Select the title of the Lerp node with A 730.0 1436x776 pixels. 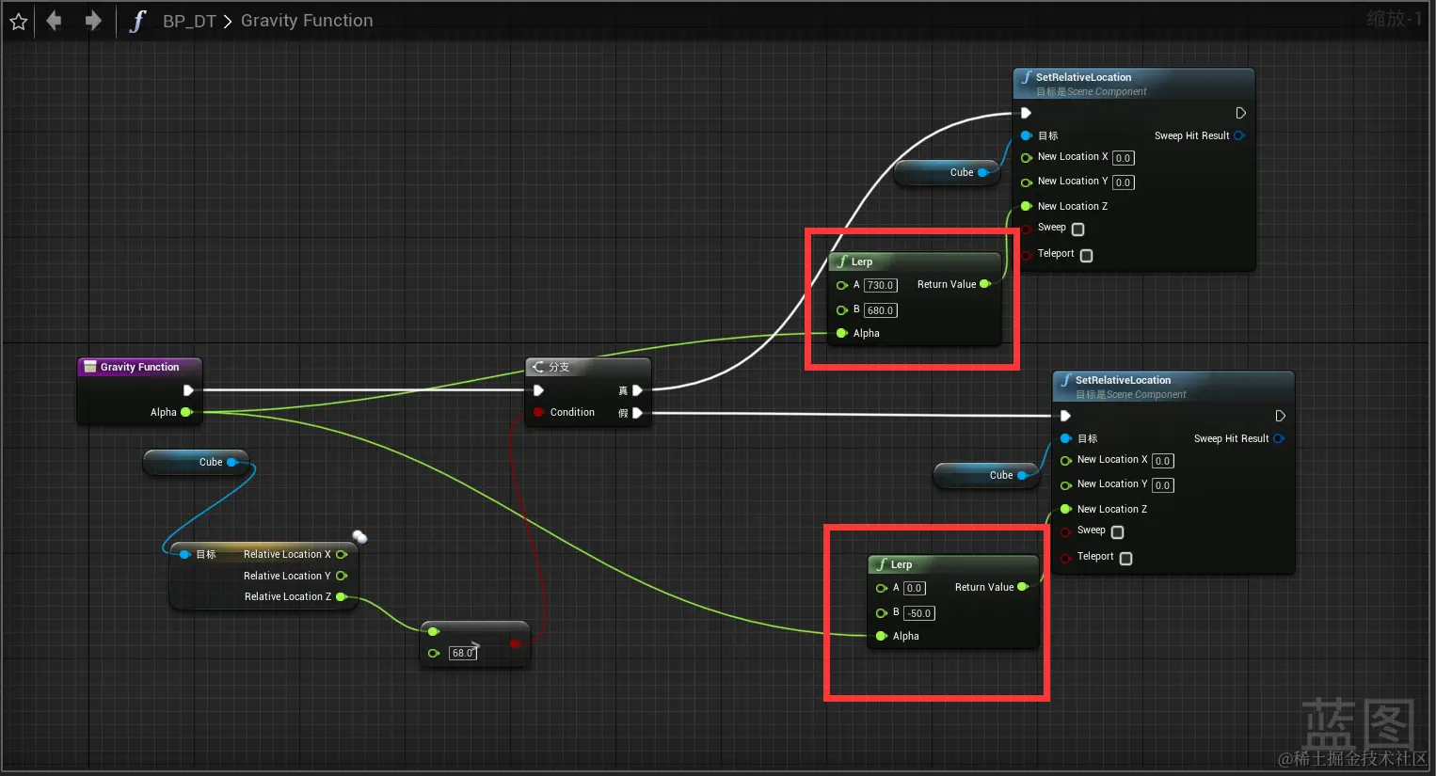[862, 261]
